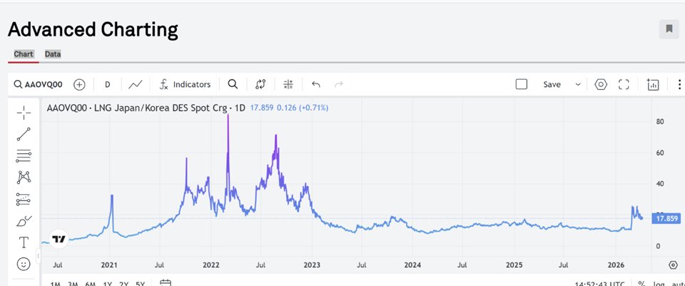
Task: Switch to the Chart tab
Action: pyautogui.click(x=24, y=54)
